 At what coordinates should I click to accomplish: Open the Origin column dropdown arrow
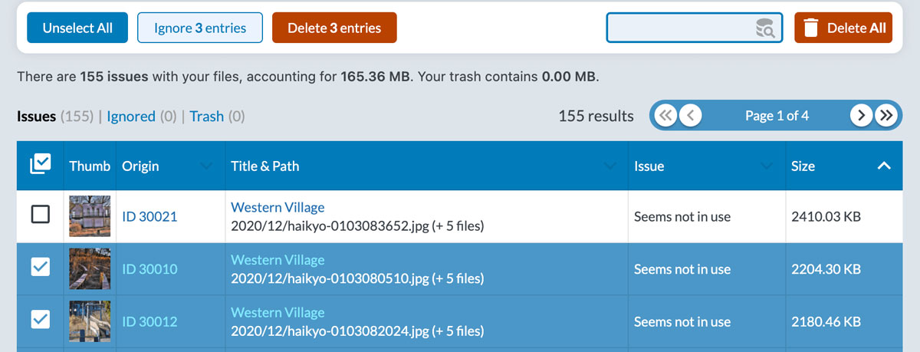tap(205, 166)
